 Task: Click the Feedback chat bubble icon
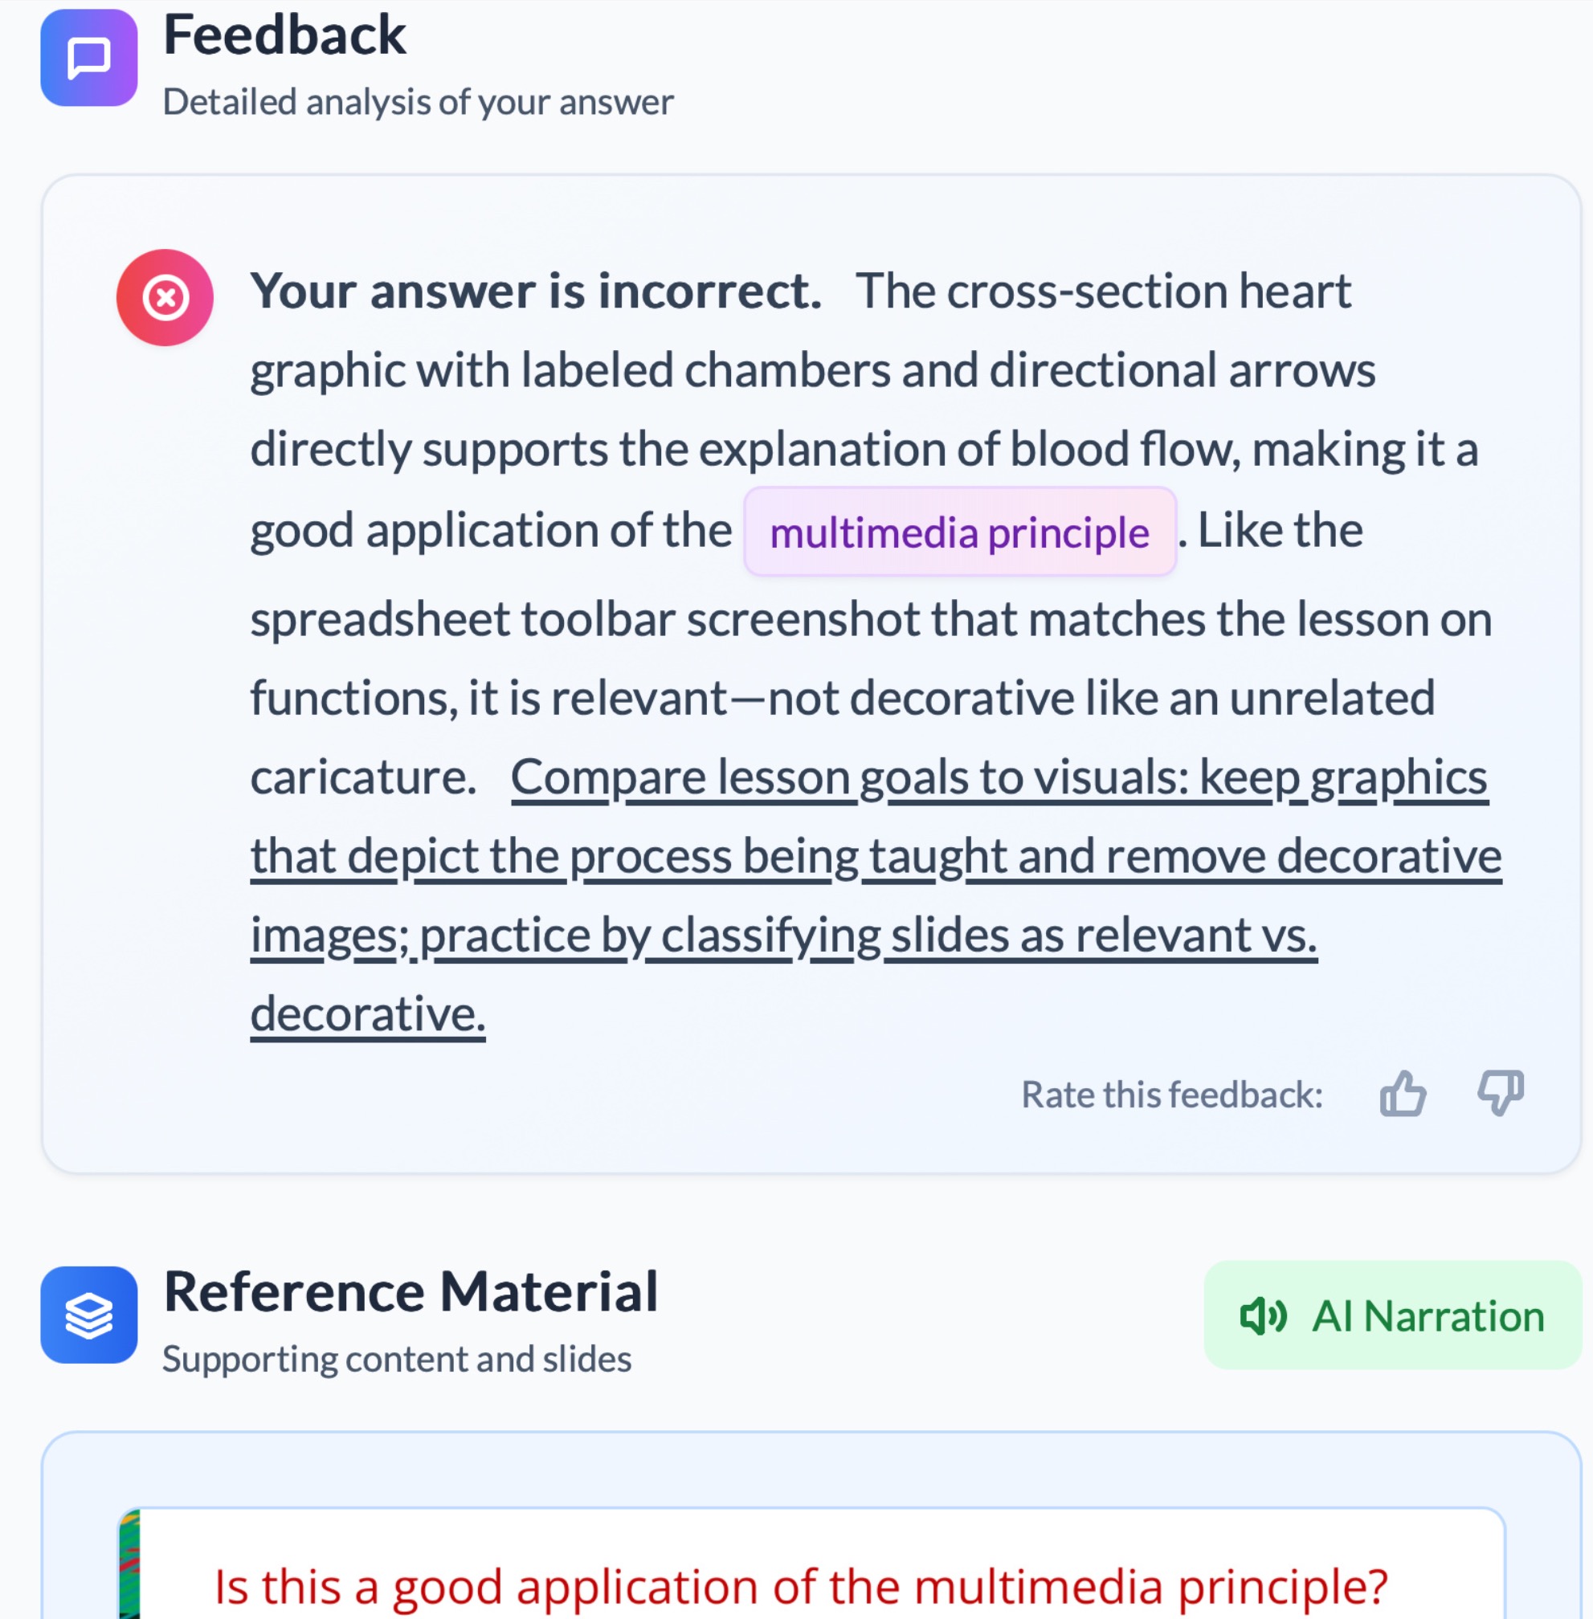click(88, 58)
